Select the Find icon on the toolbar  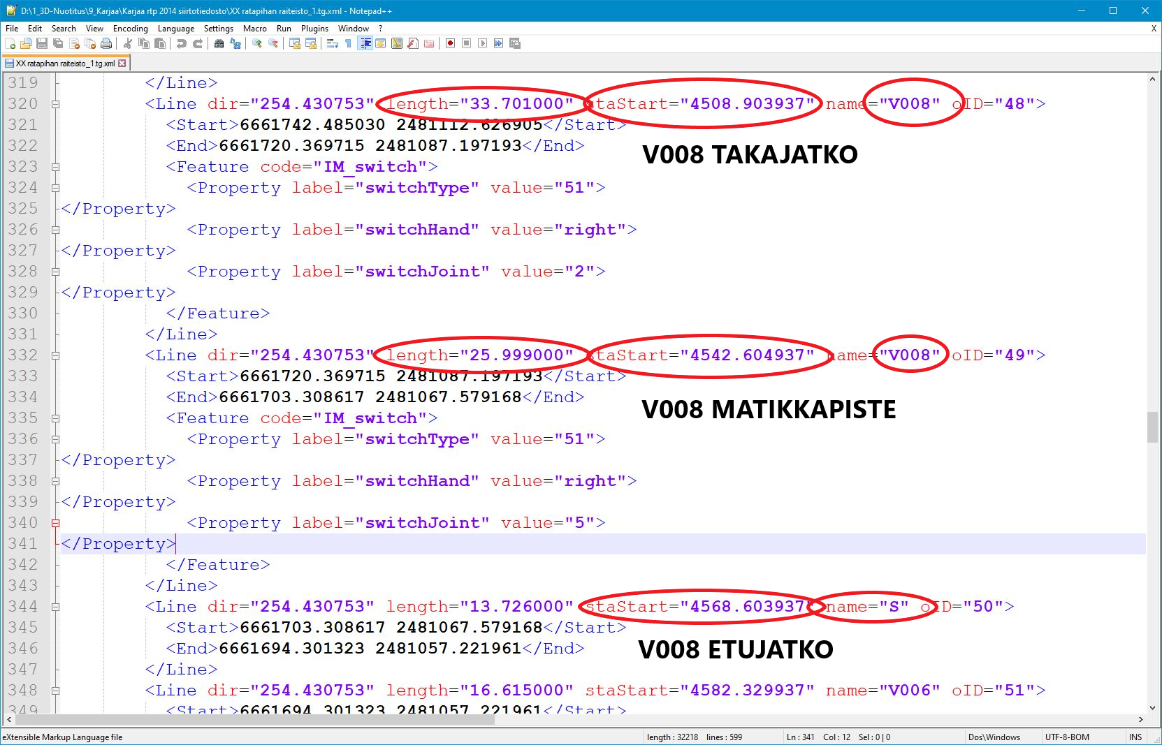[220, 43]
